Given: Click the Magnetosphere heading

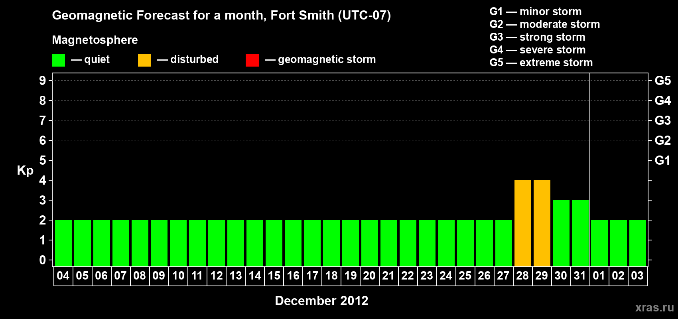Looking at the screenshot, I should pos(95,40).
